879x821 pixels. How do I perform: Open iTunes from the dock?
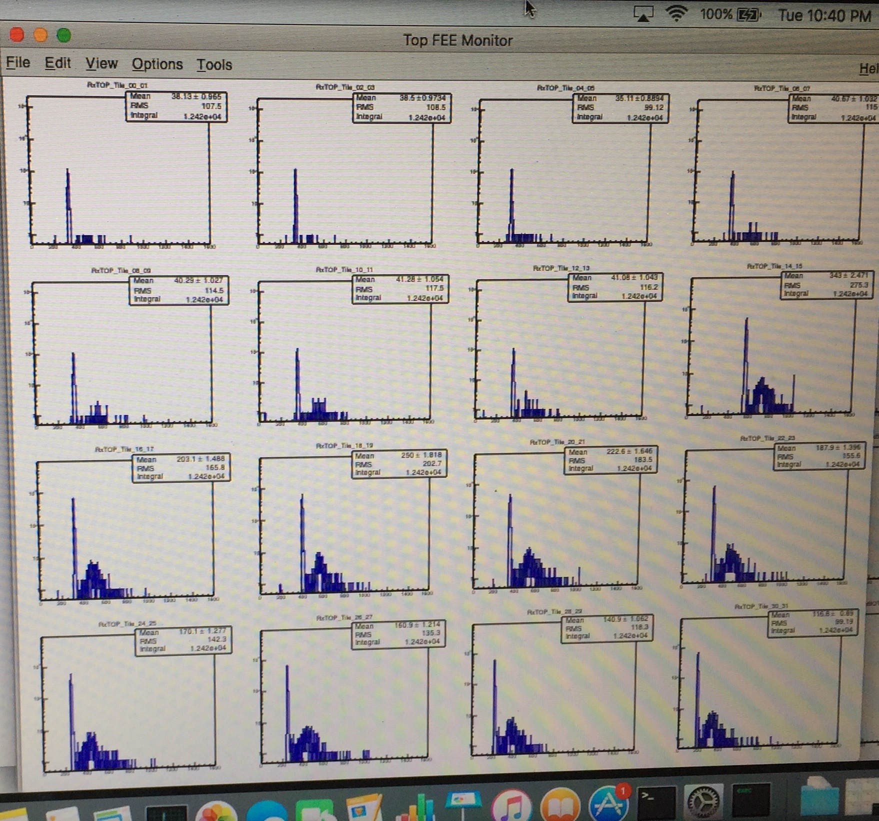pos(511,804)
